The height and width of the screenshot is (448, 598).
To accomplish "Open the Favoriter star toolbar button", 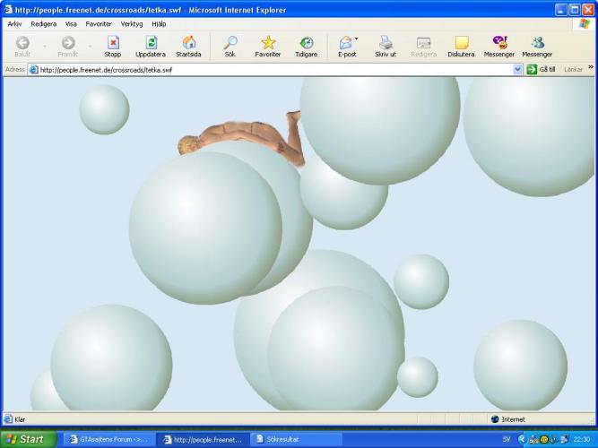I will coord(267,46).
